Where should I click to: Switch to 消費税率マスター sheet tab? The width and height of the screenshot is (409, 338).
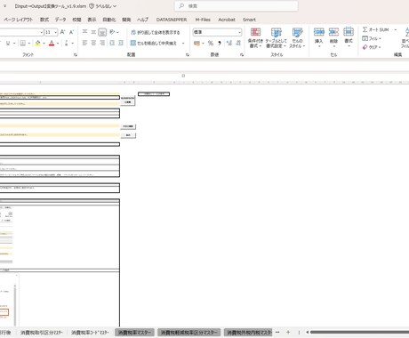coord(134,333)
